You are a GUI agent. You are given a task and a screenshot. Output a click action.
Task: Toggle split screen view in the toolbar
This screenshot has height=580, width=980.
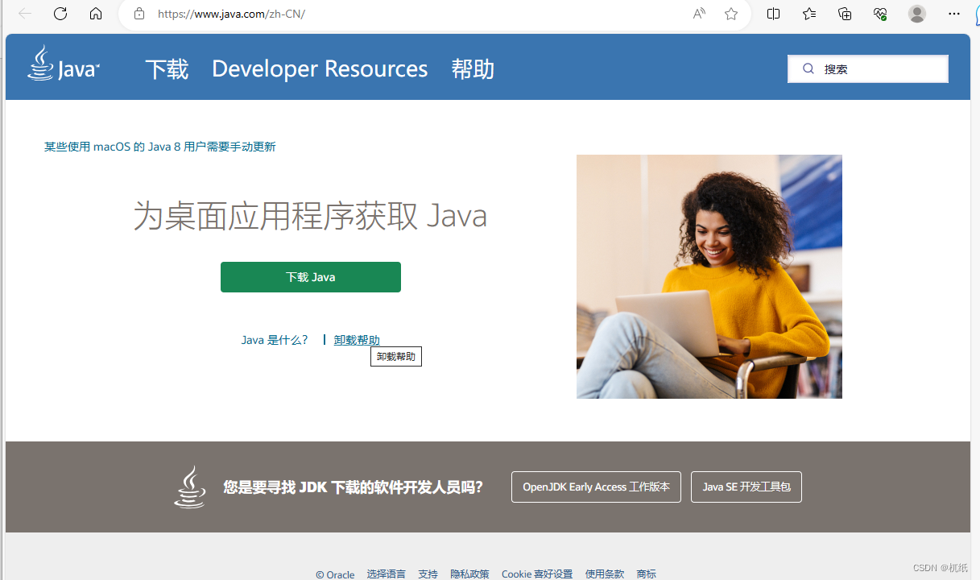click(x=773, y=14)
